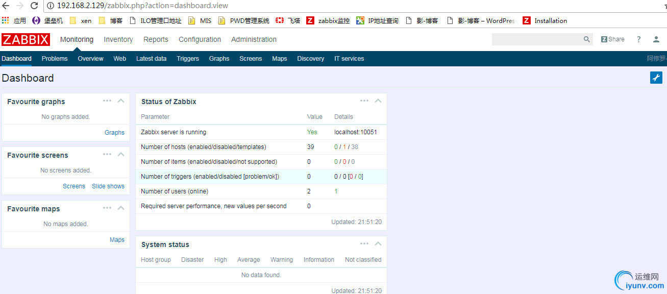Image resolution: width=667 pixels, height=294 pixels.
Task: Click the browser address bar URL
Action: click(142, 6)
